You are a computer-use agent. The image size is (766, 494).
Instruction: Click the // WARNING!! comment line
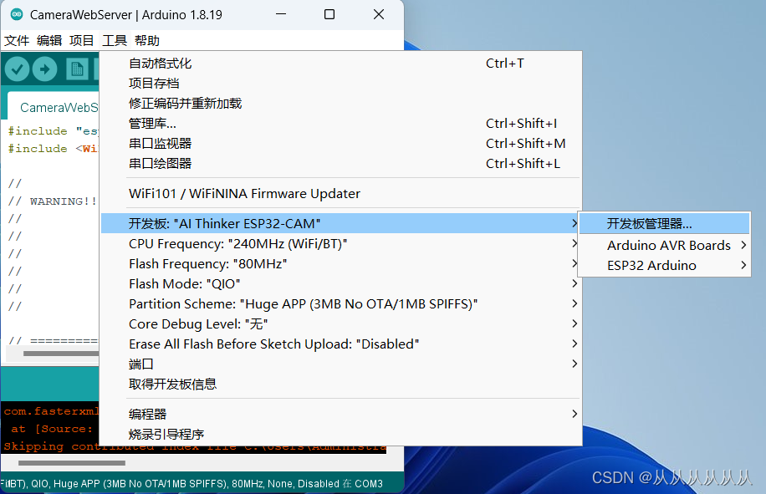click(53, 201)
